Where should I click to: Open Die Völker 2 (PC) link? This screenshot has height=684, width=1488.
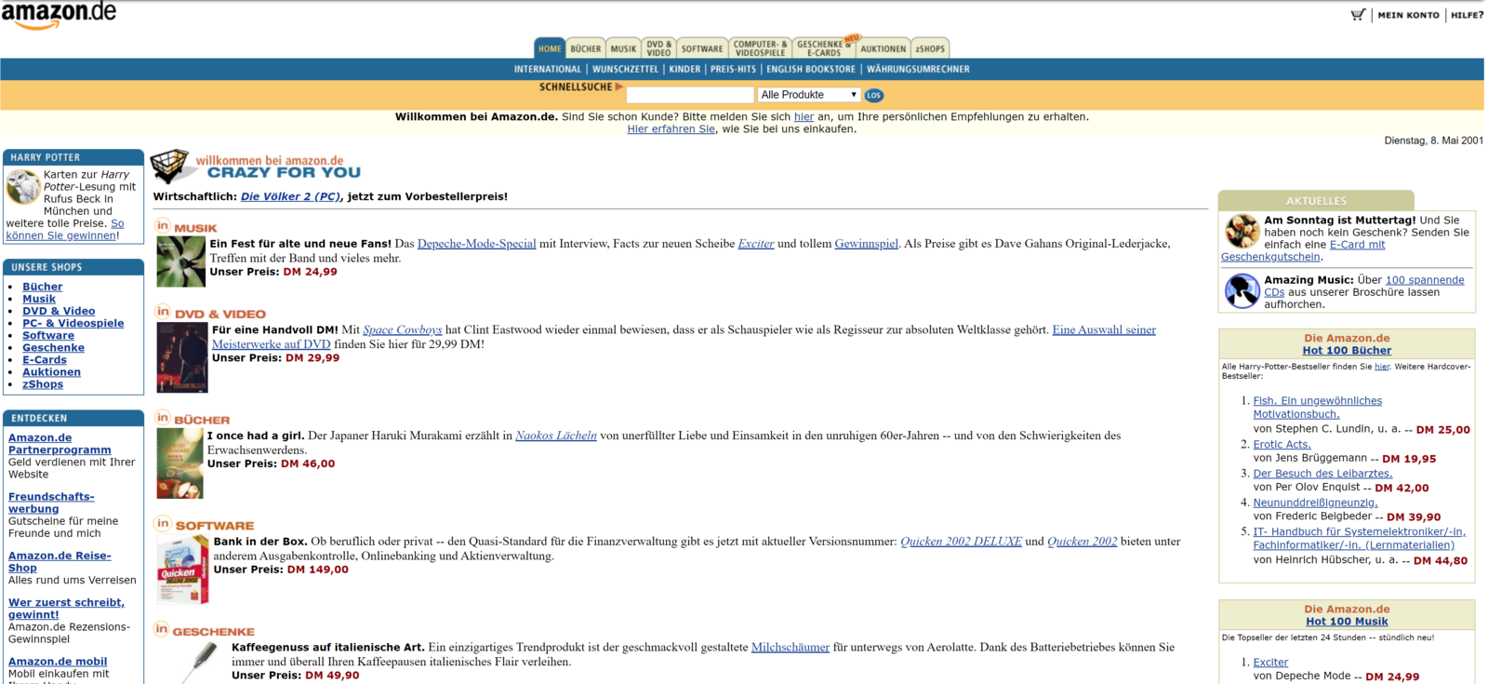tap(290, 196)
